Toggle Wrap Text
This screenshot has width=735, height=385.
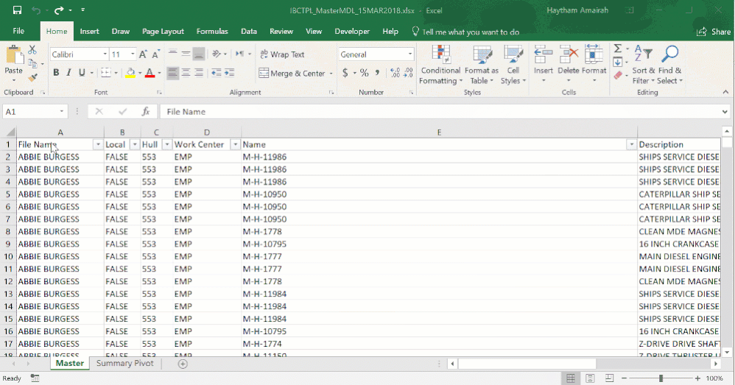point(282,54)
